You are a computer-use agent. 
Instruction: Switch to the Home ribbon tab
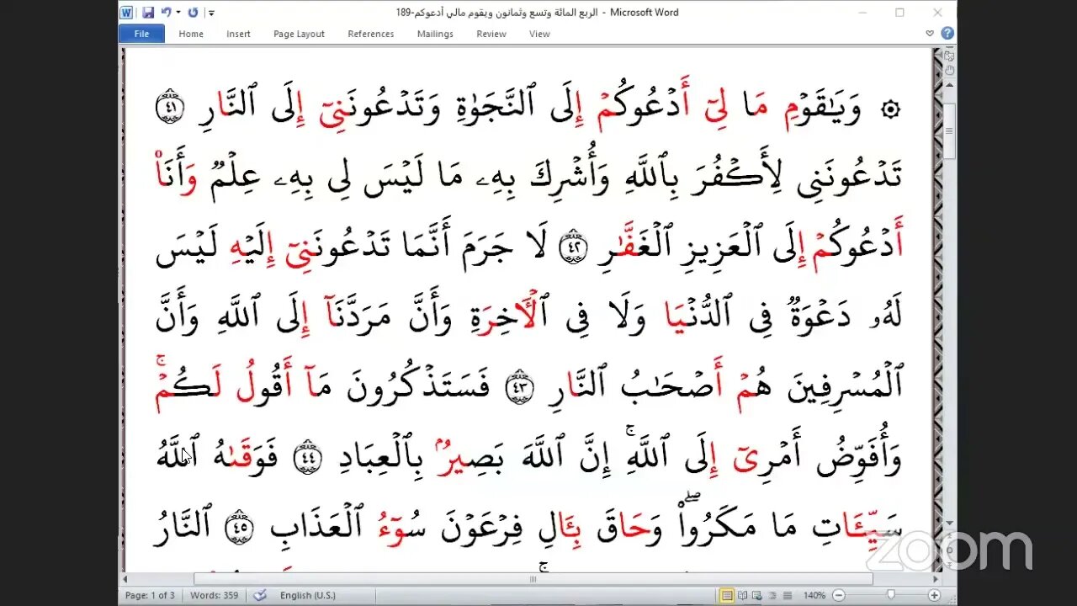point(191,34)
